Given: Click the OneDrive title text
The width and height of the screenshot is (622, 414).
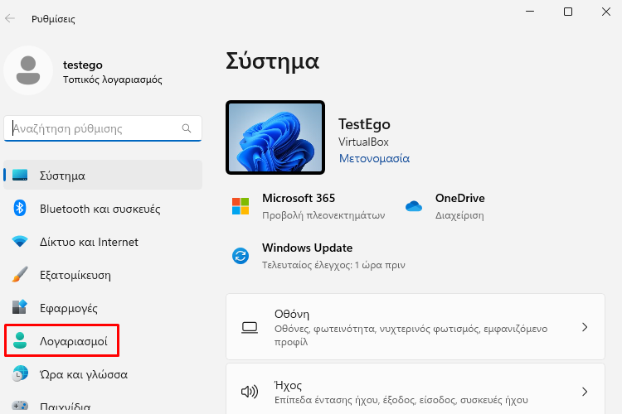Looking at the screenshot, I should pyautogui.click(x=459, y=198).
